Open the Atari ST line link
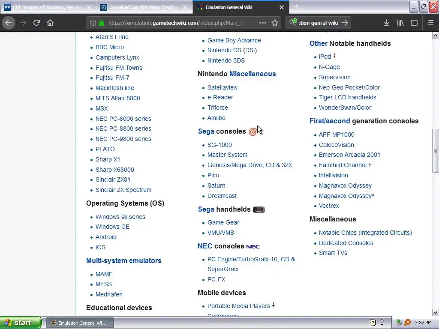Screen dimensions: 439x329 tap(112, 37)
